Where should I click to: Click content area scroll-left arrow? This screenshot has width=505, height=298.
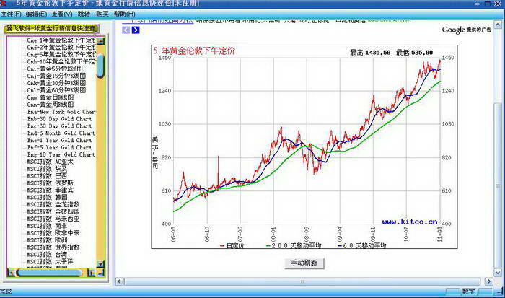pos(120,281)
